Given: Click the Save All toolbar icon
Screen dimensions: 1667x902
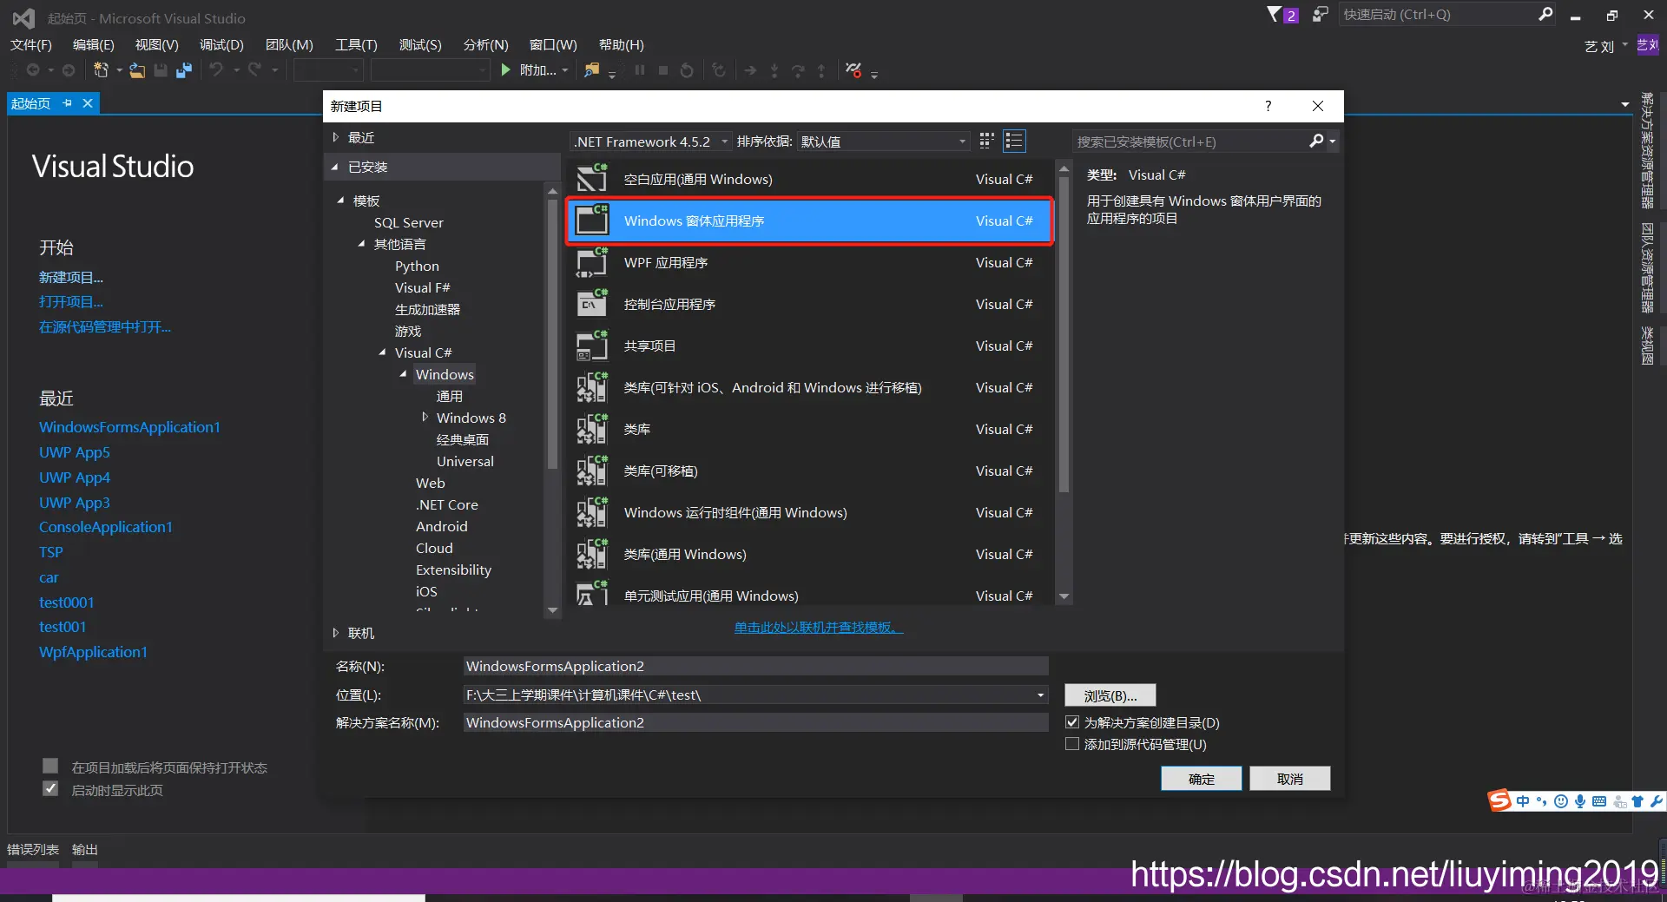Looking at the screenshot, I should pyautogui.click(x=184, y=70).
